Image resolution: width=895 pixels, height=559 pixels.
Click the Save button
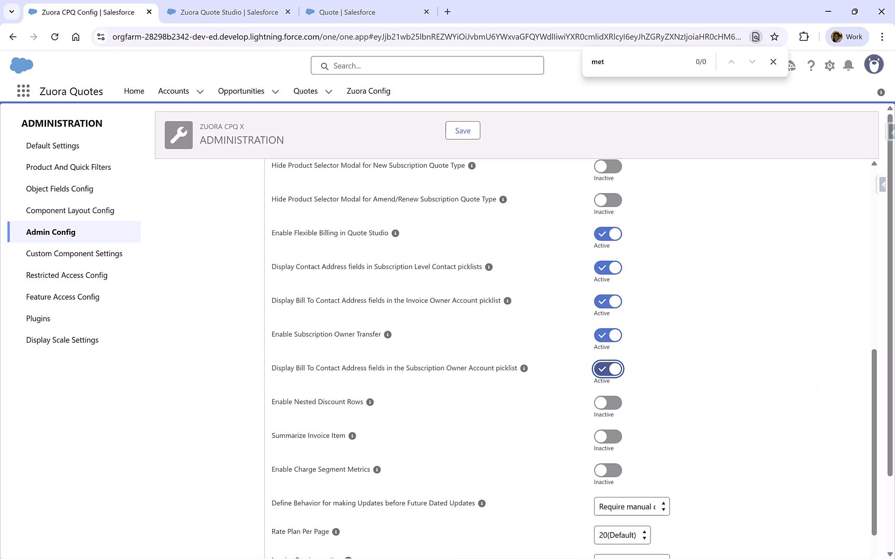coord(462,130)
